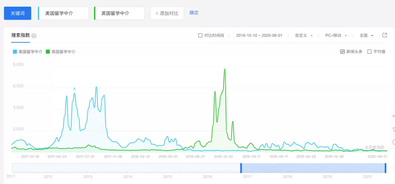Click the 美国留学中介 keyword input field

click(64, 13)
